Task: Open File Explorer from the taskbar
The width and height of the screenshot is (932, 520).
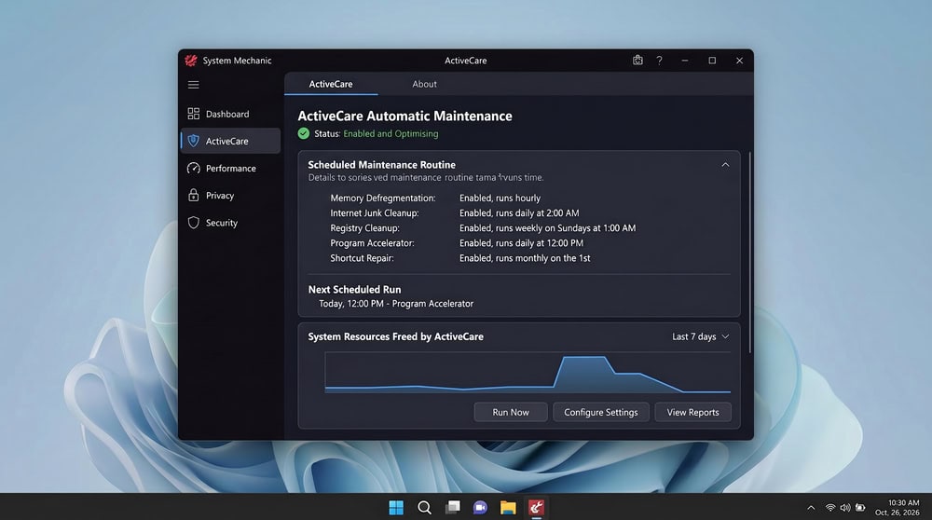Action: (x=508, y=507)
